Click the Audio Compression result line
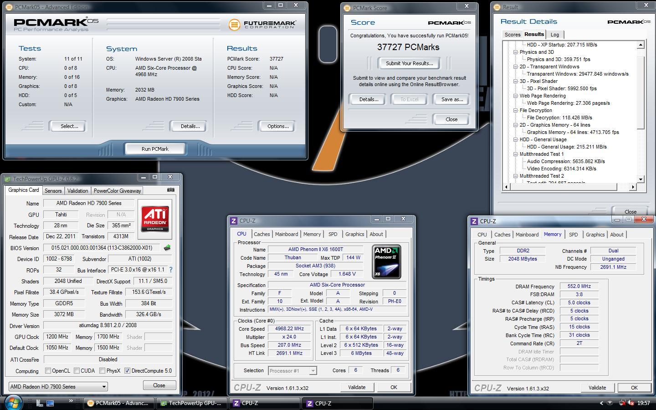This screenshot has height=410, width=656. [x=566, y=161]
